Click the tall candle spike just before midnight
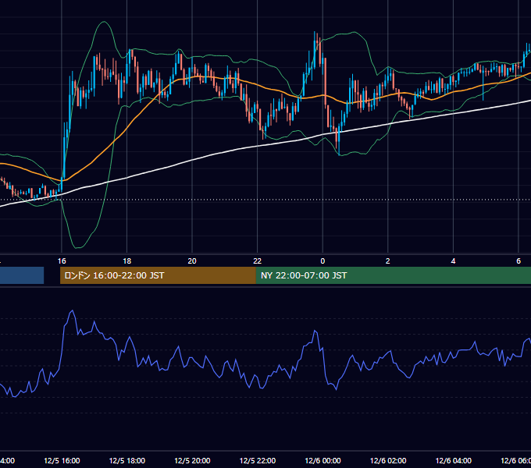 click(x=315, y=50)
